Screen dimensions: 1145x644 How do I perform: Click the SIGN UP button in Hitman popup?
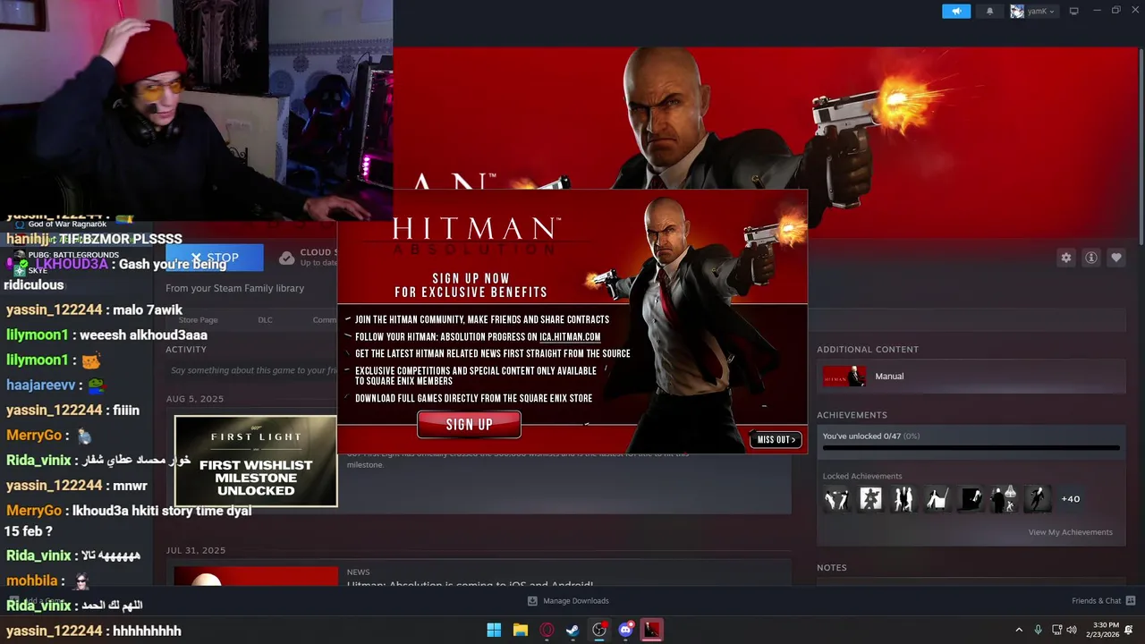[469, 425]
